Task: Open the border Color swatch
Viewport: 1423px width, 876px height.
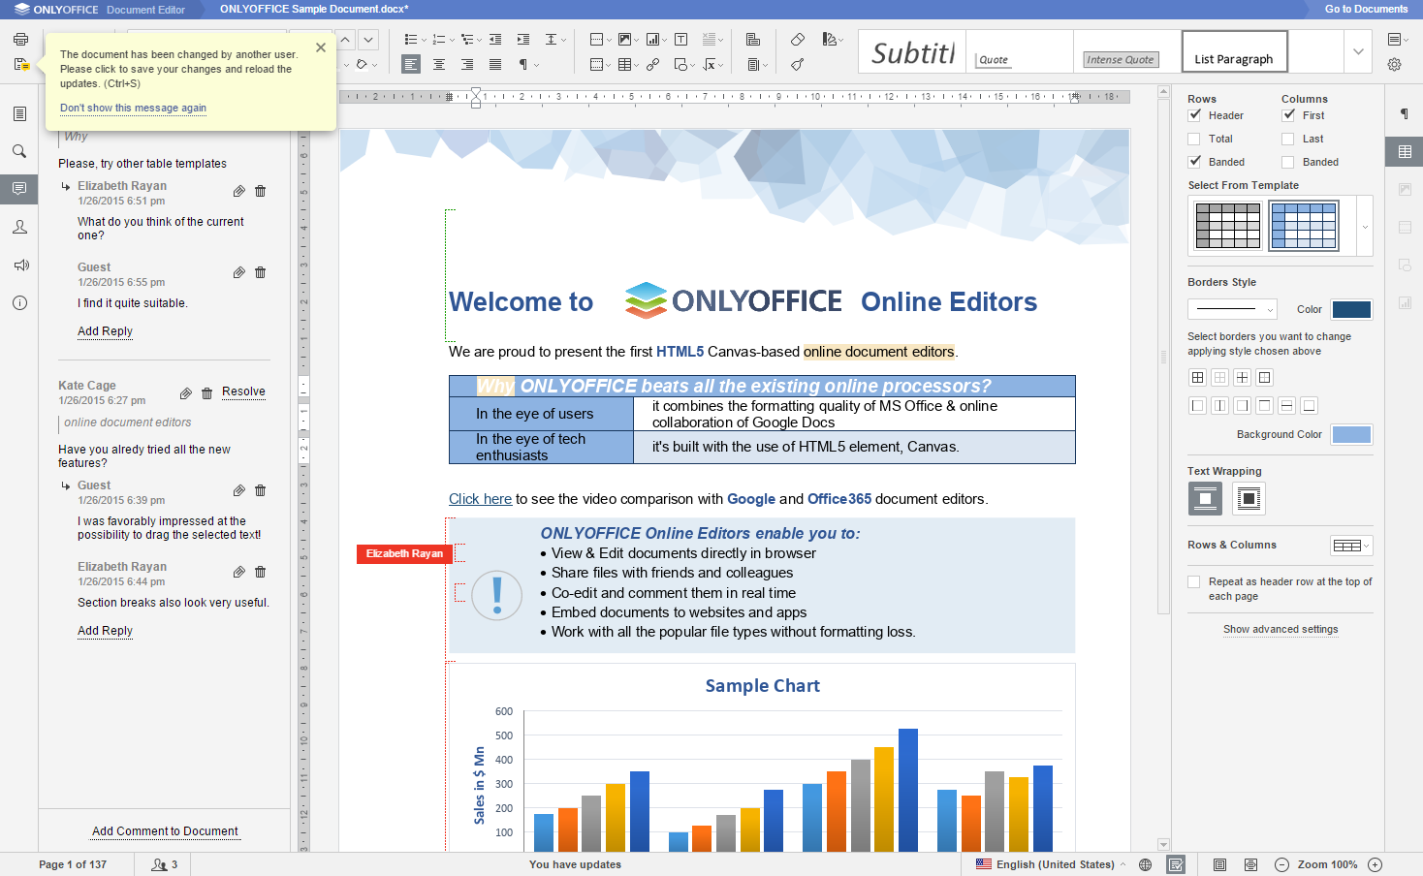Action: (x=1351, y=309)
